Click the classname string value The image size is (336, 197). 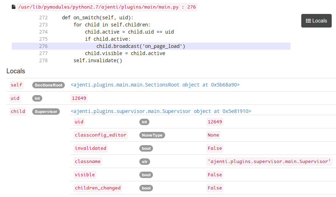click(269, 162)
